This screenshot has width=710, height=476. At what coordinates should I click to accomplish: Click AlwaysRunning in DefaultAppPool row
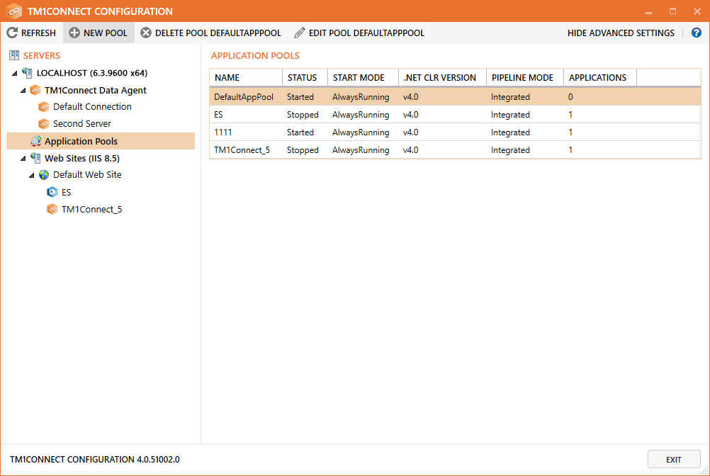pos(361,97)
